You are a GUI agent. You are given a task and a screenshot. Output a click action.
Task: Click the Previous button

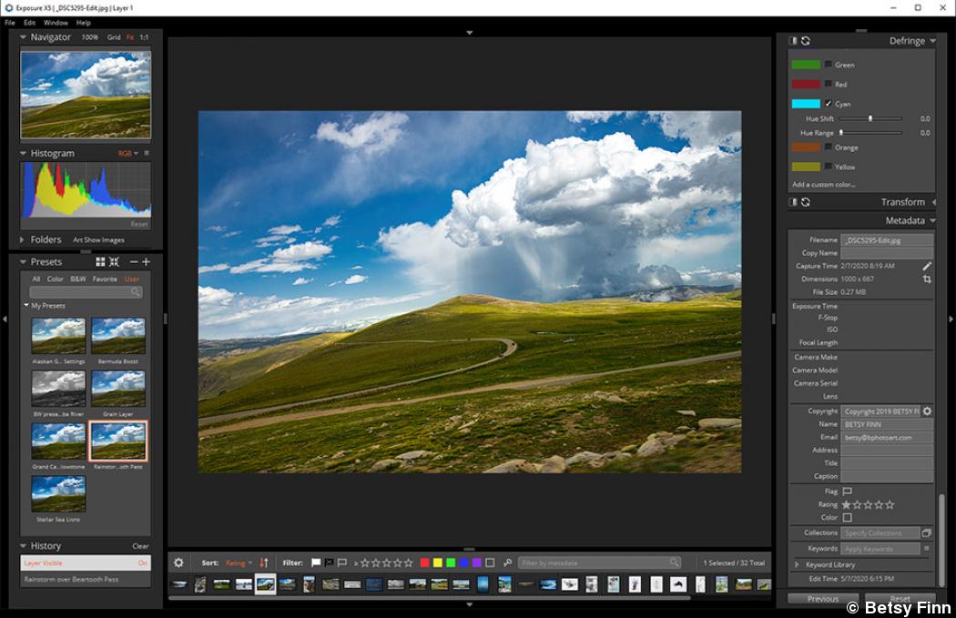click(823, 599)
